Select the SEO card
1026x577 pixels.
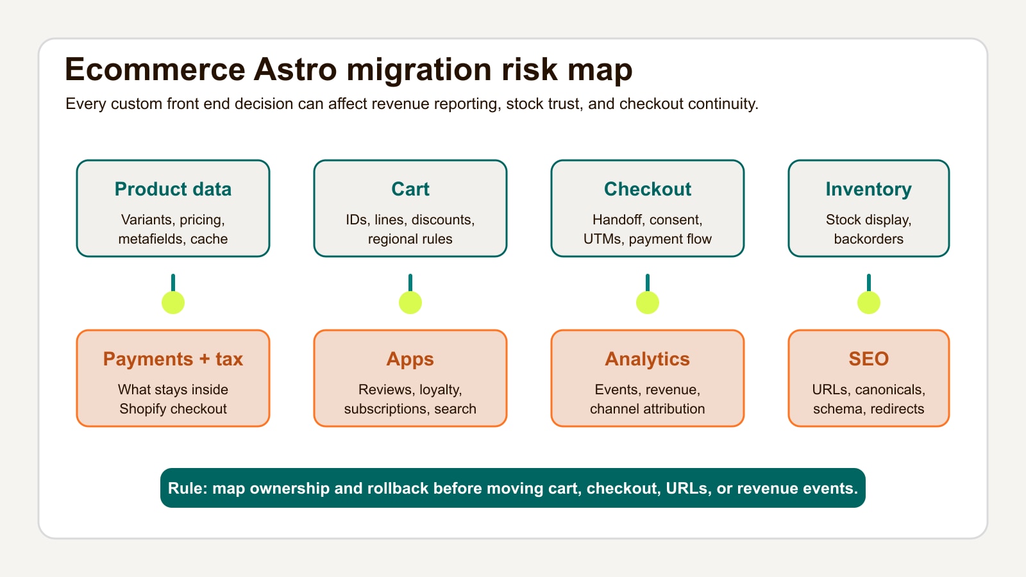click(x=869, y=378)
